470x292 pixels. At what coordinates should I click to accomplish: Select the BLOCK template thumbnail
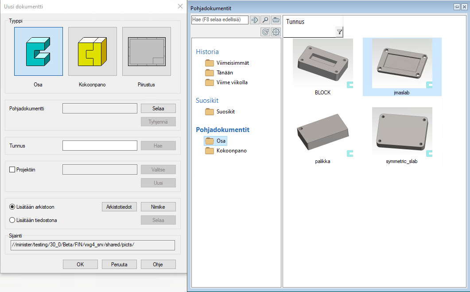click(322, 65)
